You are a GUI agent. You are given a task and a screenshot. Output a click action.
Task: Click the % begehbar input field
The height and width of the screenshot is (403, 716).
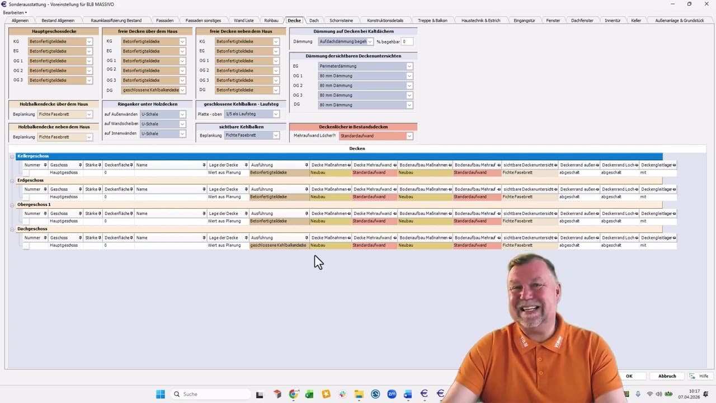pos(407,41)
